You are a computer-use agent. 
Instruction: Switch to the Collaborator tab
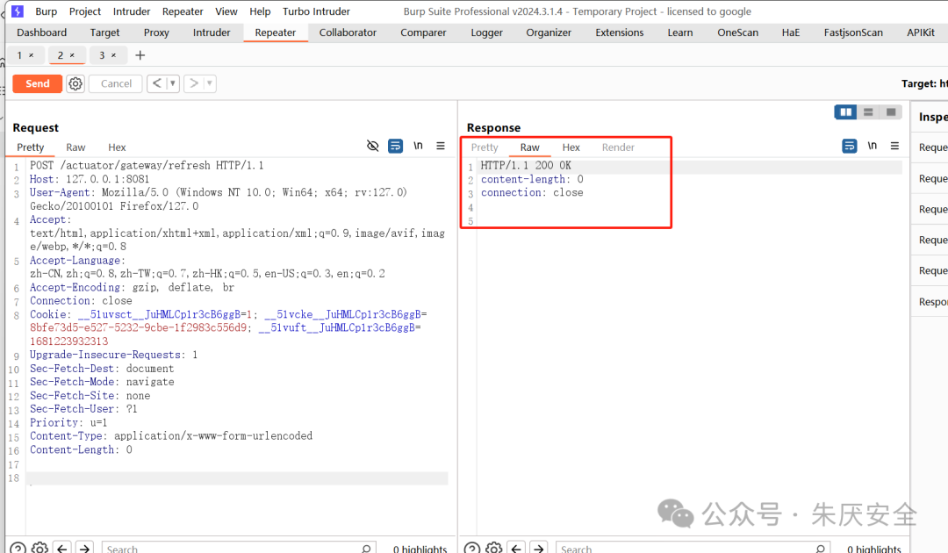[348, 32]
